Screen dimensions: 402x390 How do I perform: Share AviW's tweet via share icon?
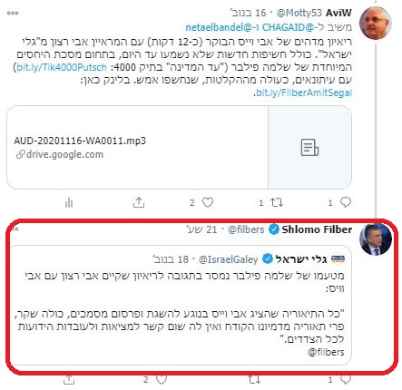click(139, 202)
